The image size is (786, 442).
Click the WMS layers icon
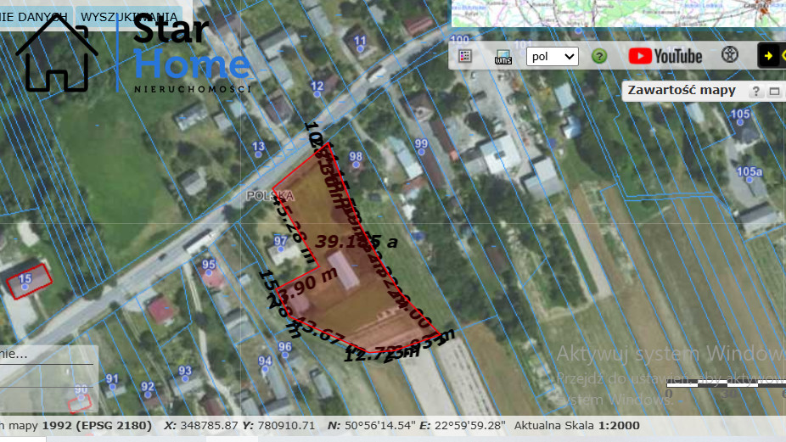click(x=502, y=57)
